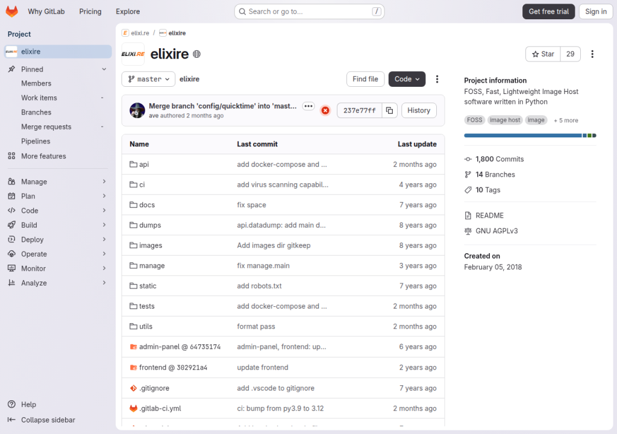Expand the Monitor sidebar section
The height and width of the screenshot is (434, 617).
point(57,269)
